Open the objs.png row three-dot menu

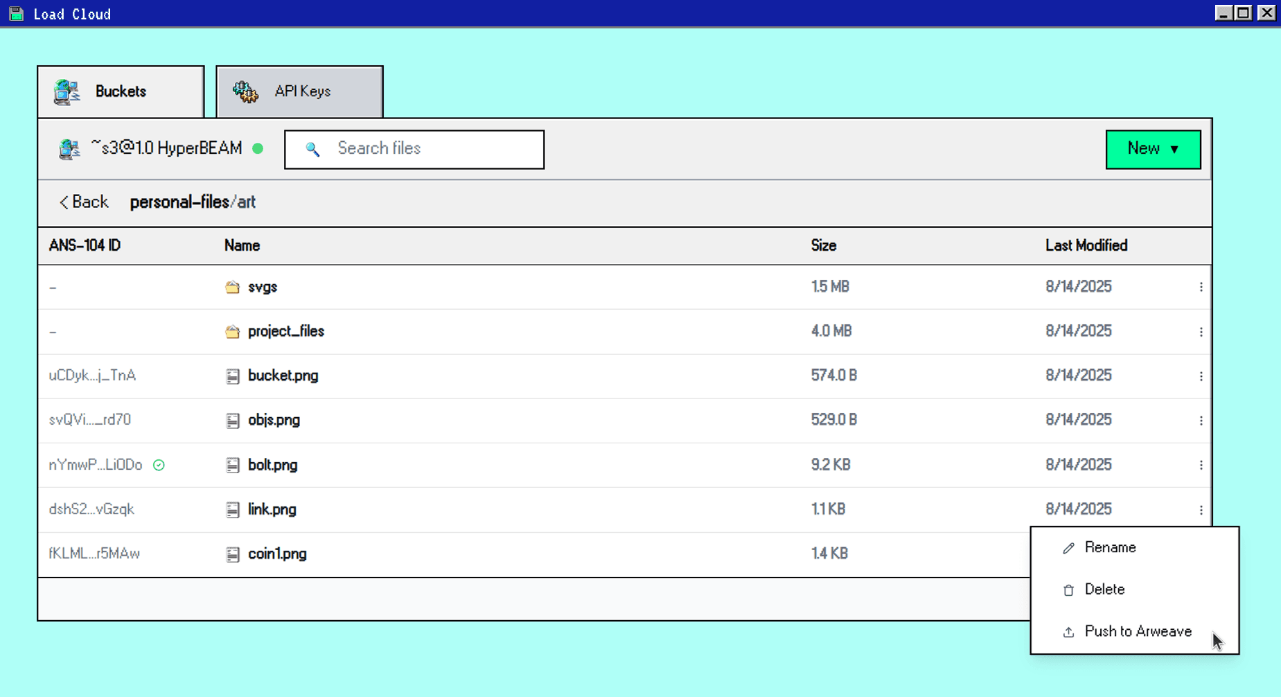(x=1201, y=421)
